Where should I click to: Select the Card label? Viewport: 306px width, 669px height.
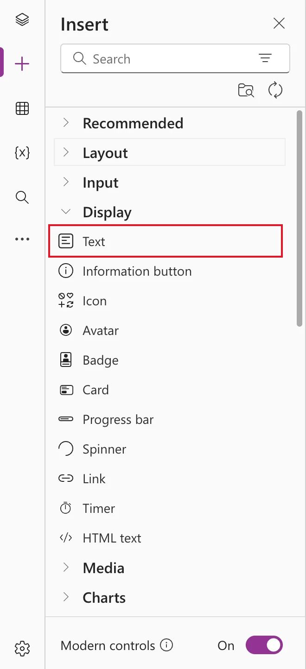[96, 390]
